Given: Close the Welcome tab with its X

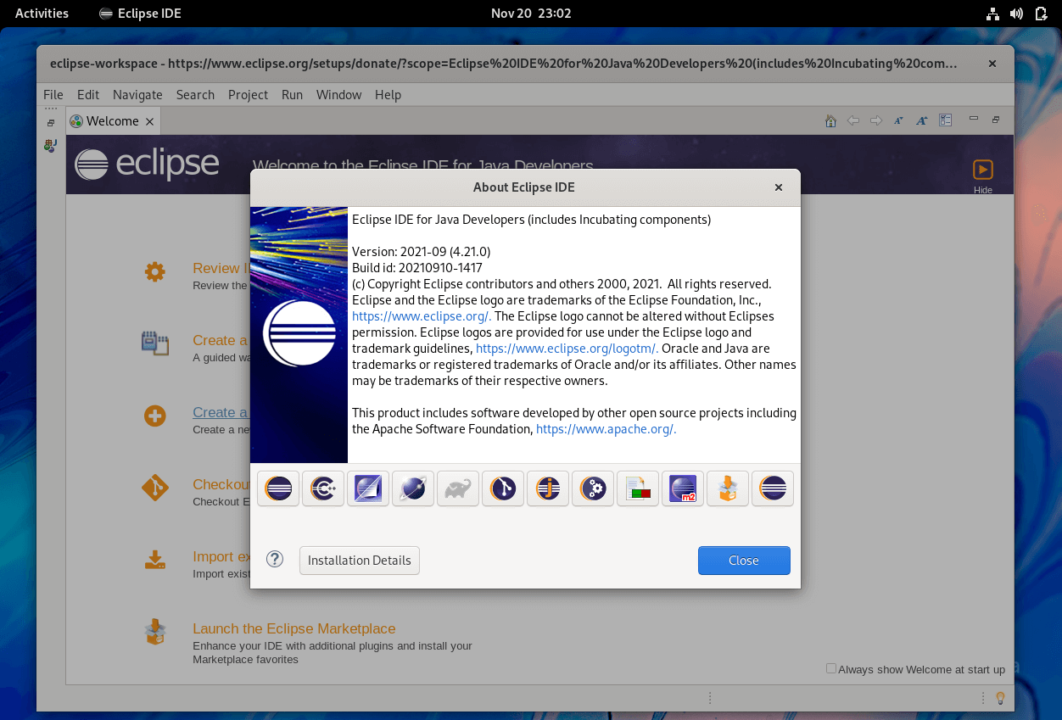Looking at the screenshot, I should 150,121.
